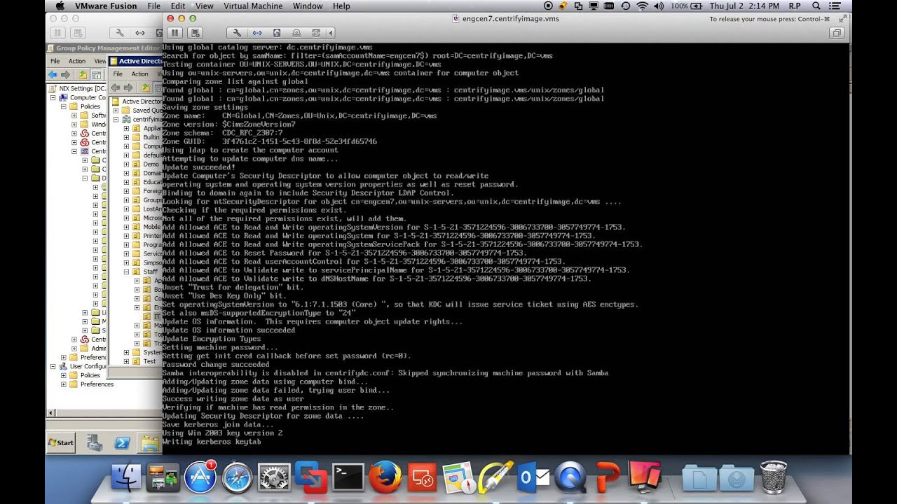Open Finder from the Dock
Image resolution: width=897 pixels, height=504 pixels.
127,477
